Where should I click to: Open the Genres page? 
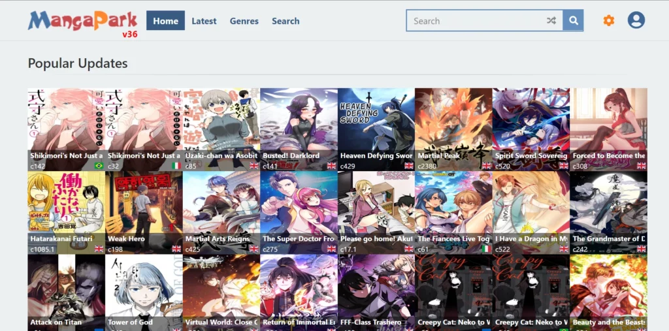244,21
